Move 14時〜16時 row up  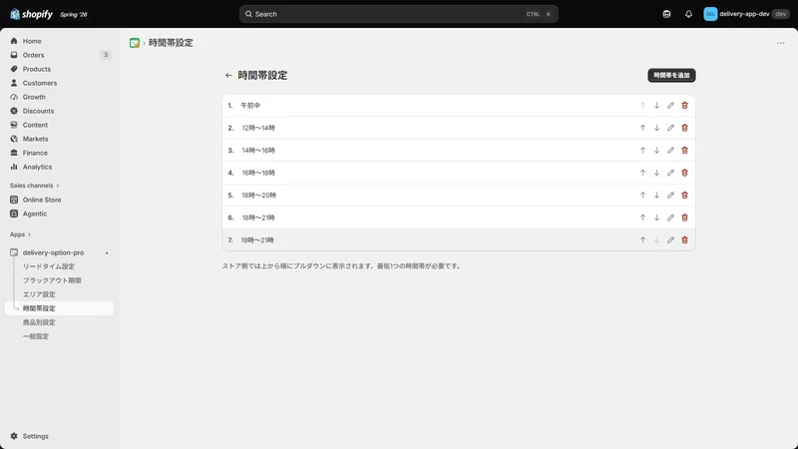pyautogui.click(x=642, y=151)
